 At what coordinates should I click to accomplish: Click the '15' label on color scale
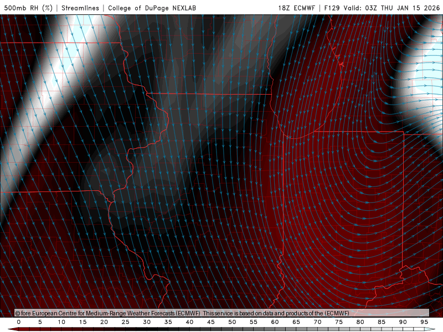83,322
